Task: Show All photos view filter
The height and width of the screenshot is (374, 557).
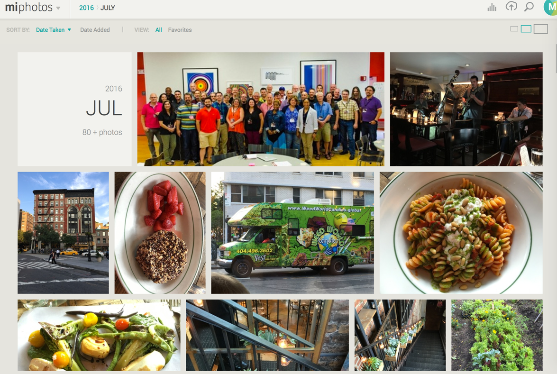Action: coord(158,30)
